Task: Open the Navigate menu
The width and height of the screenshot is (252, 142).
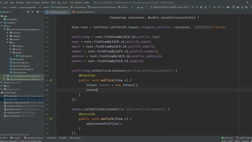Action: click(x=20, y=2)
